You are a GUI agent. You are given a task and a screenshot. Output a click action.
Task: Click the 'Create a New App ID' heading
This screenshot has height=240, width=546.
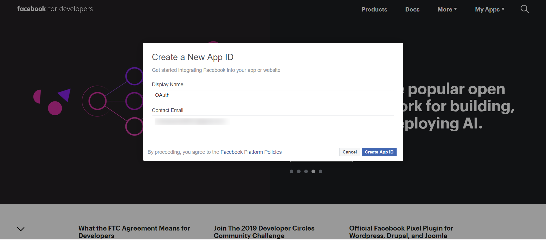(193, 57)
